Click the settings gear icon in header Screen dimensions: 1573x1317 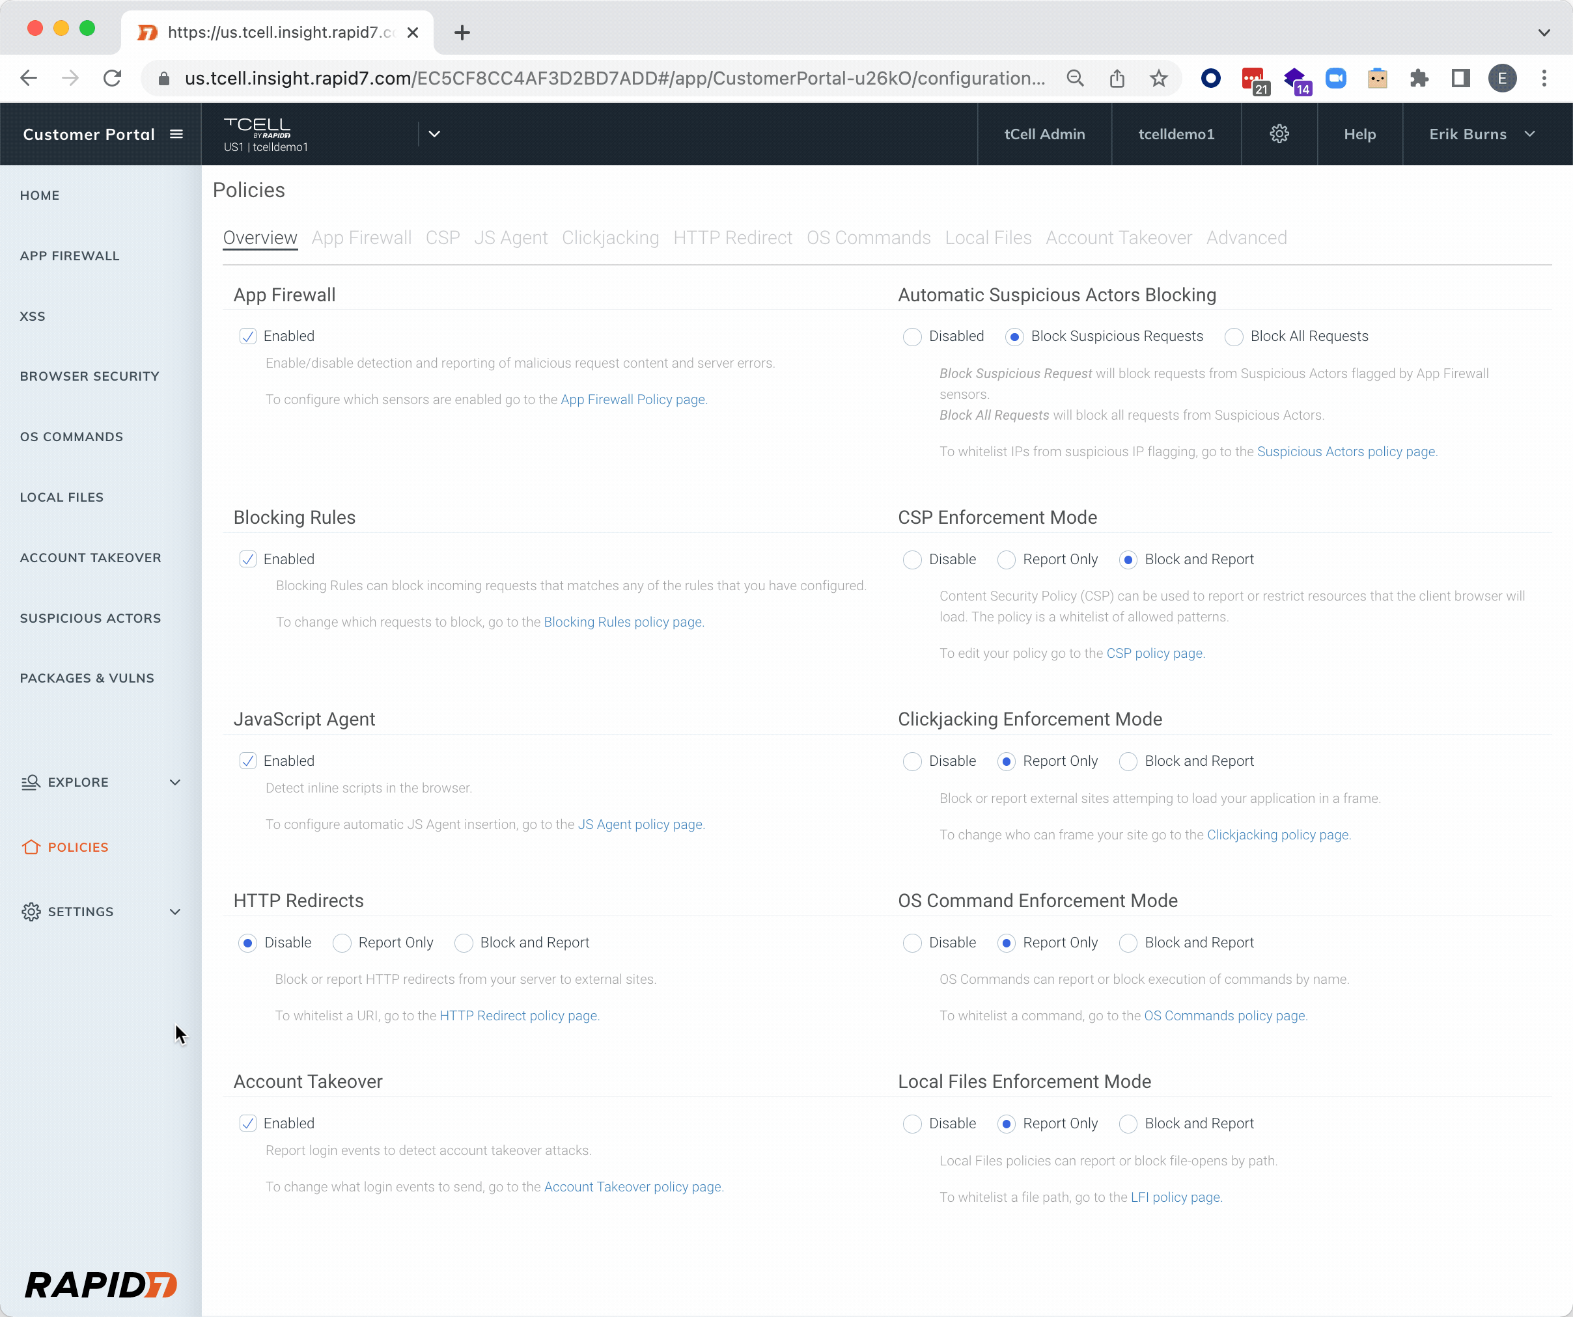1279,134
